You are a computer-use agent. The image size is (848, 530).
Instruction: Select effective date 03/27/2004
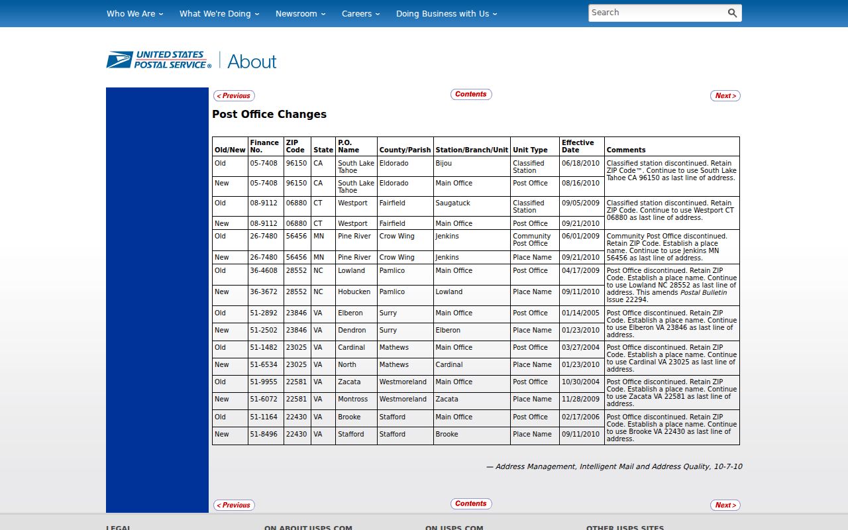(x=581, y=349)
